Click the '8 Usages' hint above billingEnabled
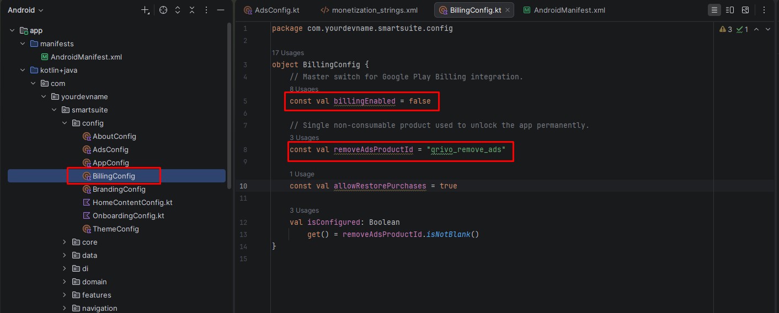779x313 pixels. click(304, 89)
